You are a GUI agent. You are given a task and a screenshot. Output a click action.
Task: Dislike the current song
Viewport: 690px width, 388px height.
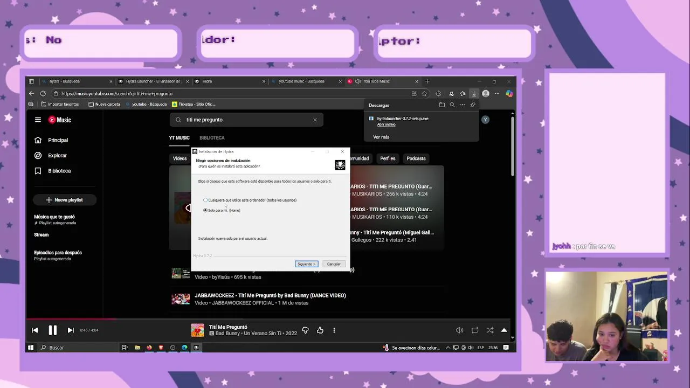coord(305,330)
